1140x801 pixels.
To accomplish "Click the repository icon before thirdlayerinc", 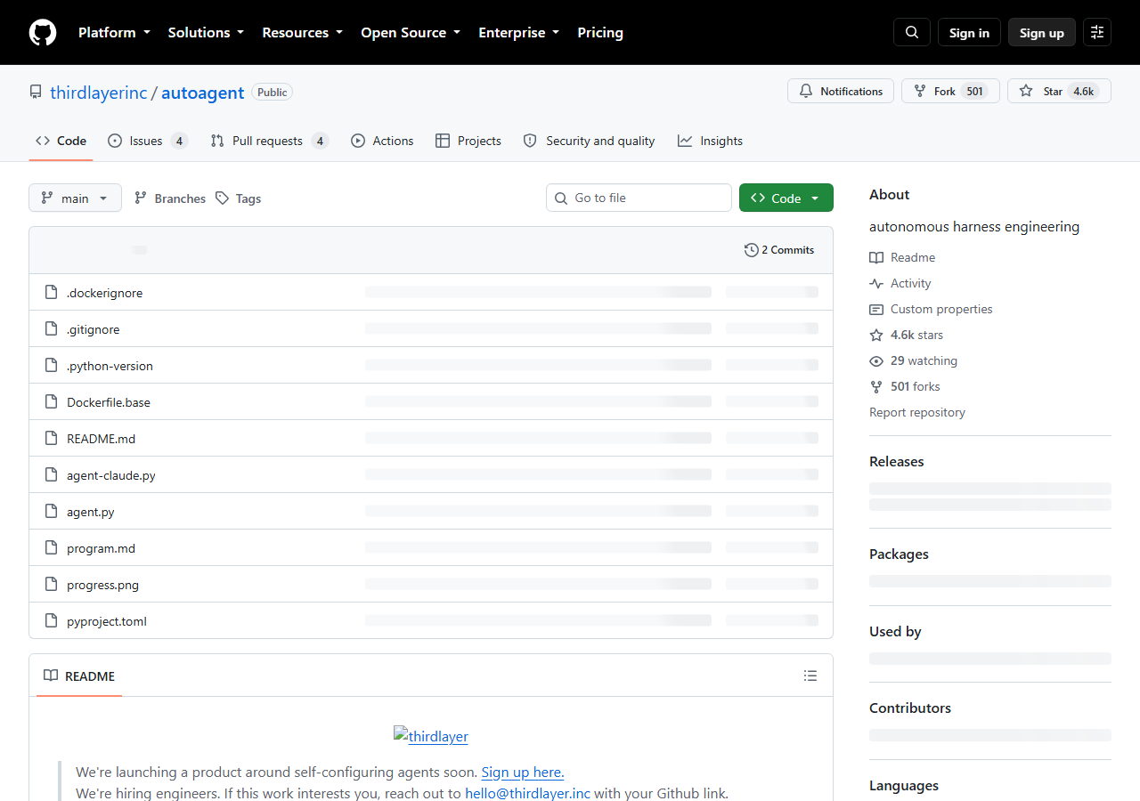I will point(36,93).
